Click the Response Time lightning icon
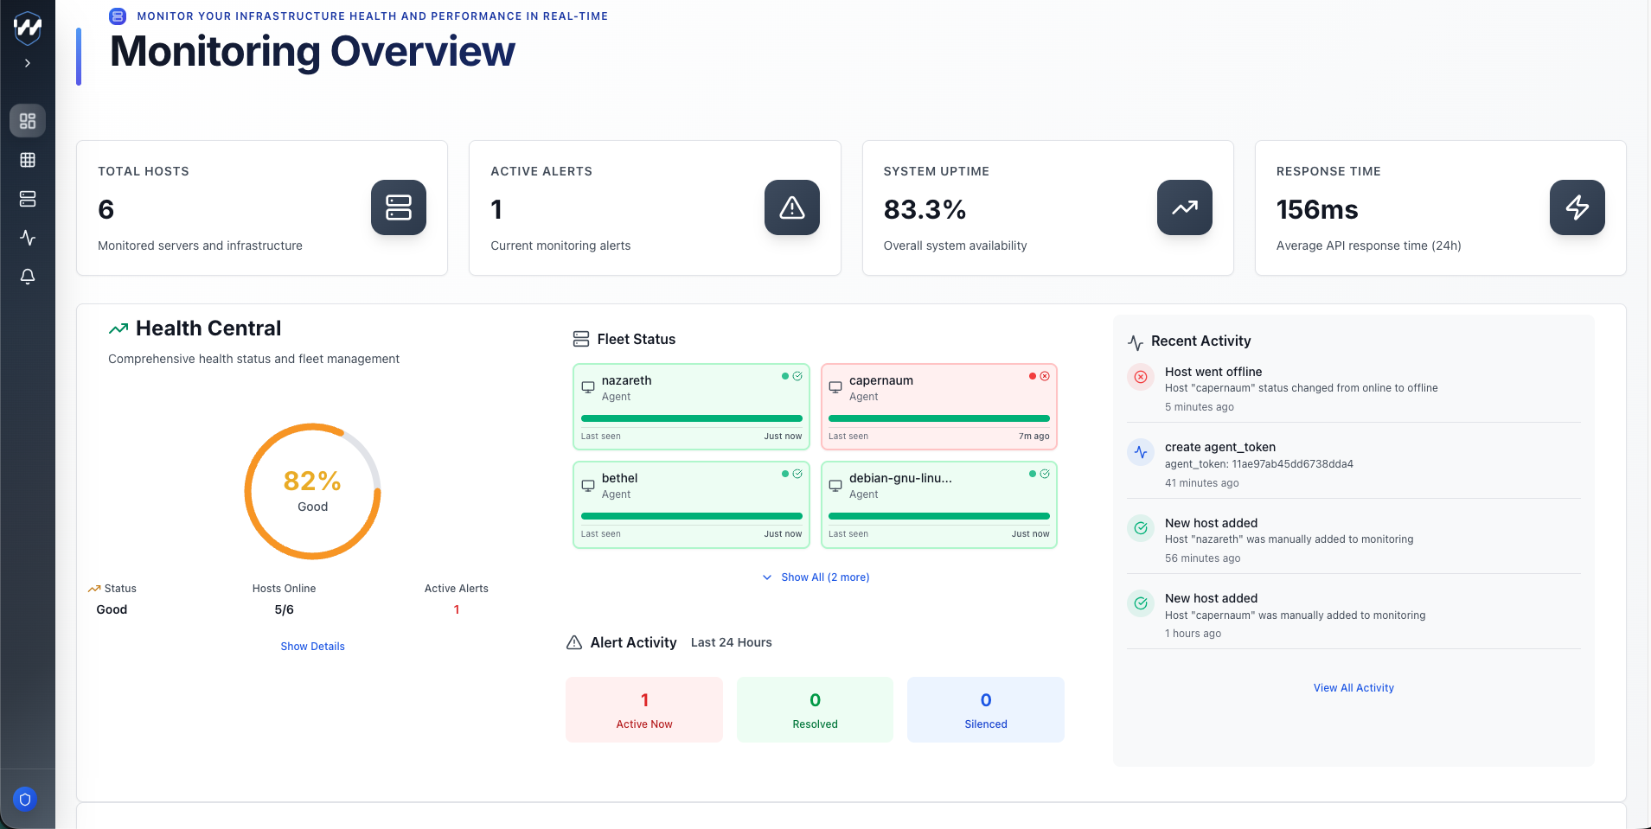The height and width of the screenshot is (829, 1651). pyautogui.click(x=1577, y=207)
